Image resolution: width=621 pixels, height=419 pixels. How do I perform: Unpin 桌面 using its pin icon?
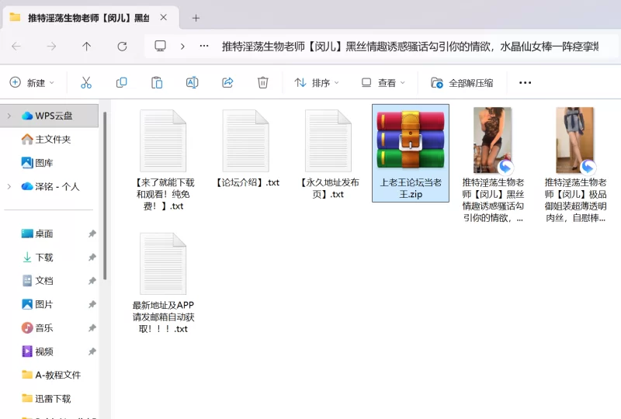[92, 234]
